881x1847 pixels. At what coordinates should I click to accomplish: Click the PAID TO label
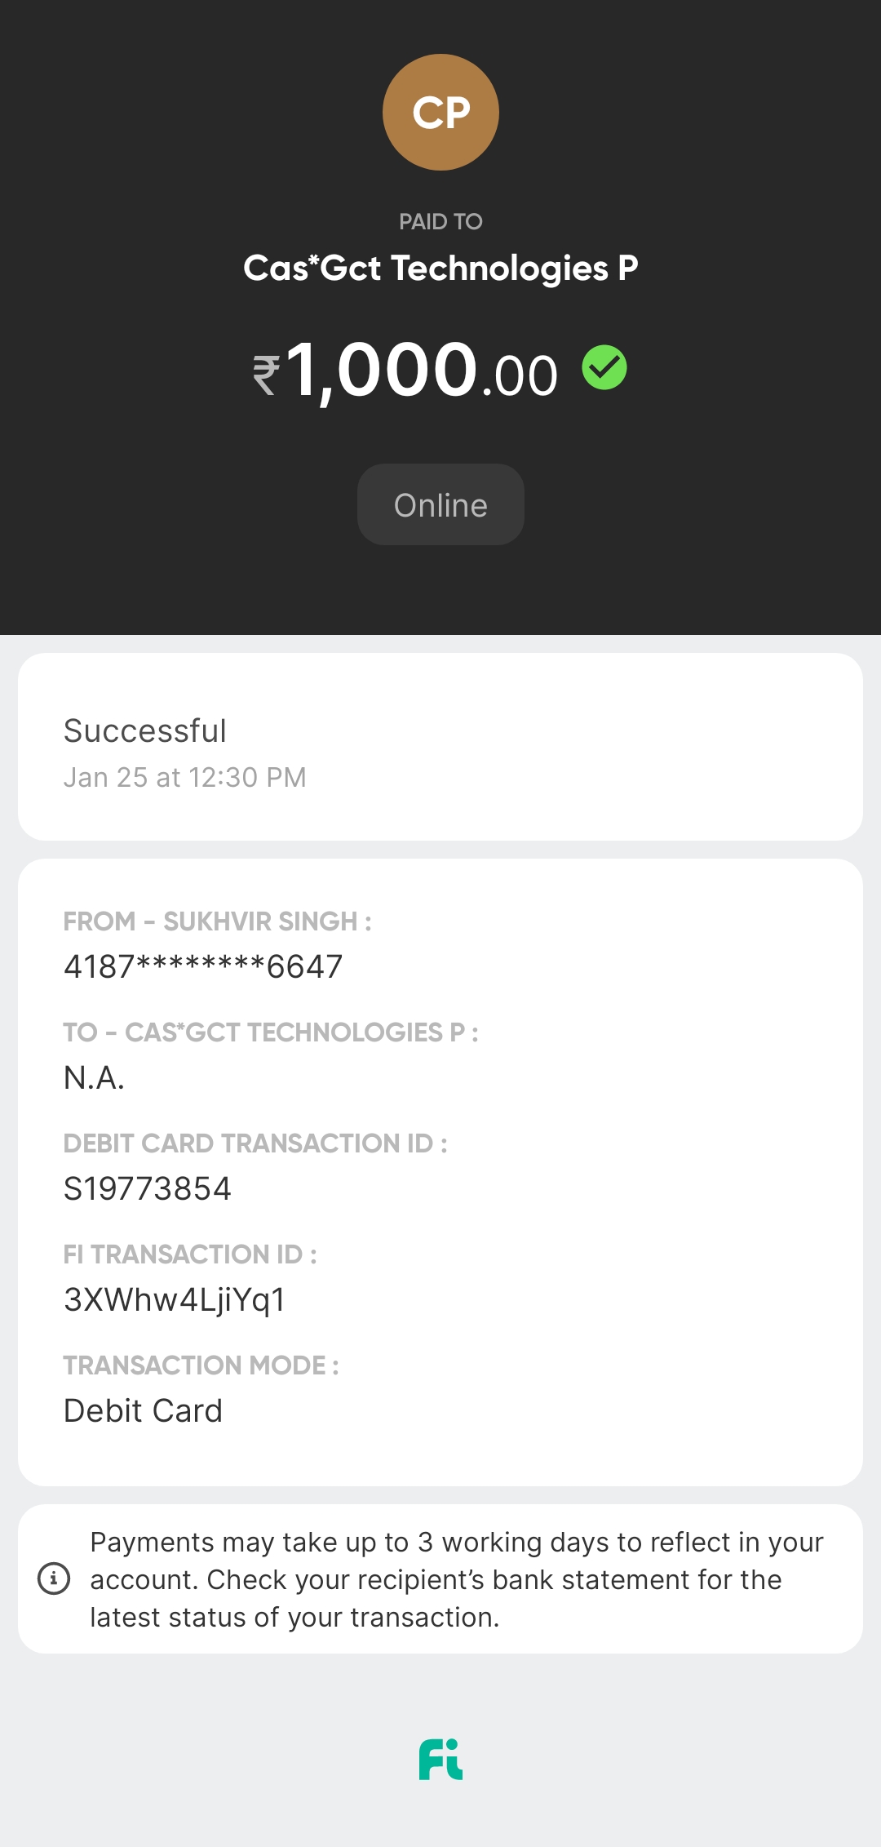(x=440, y=221)
